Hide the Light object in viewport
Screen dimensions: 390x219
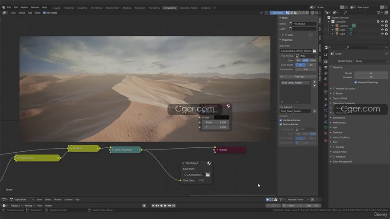[x=382, y=34]
